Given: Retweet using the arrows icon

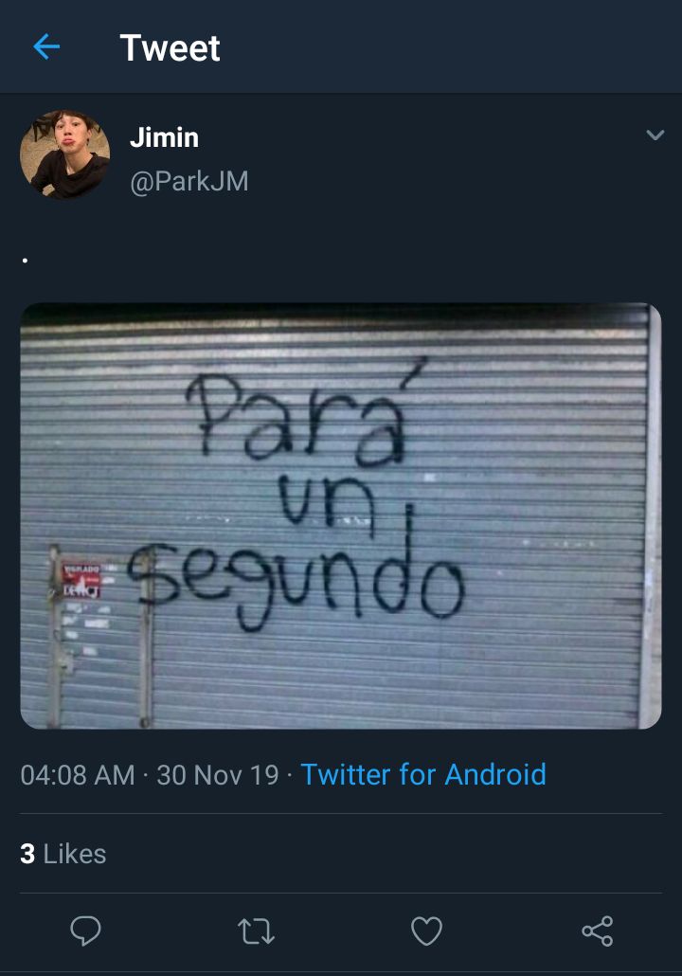Looking at the screenshot, I should 256,931.
